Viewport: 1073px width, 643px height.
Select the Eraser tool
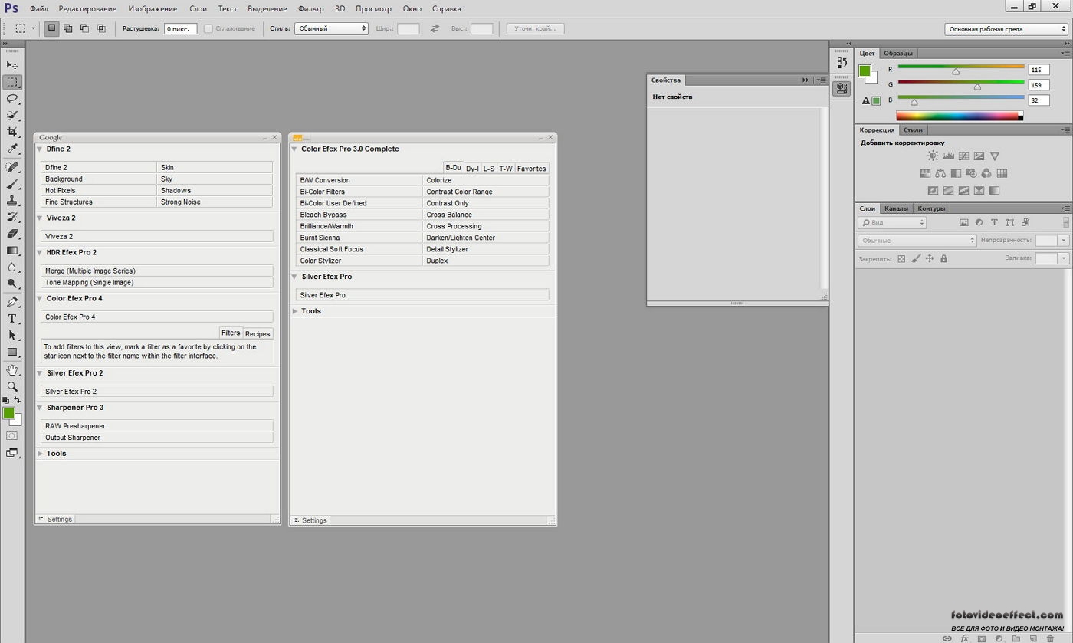tap(12, 234)
